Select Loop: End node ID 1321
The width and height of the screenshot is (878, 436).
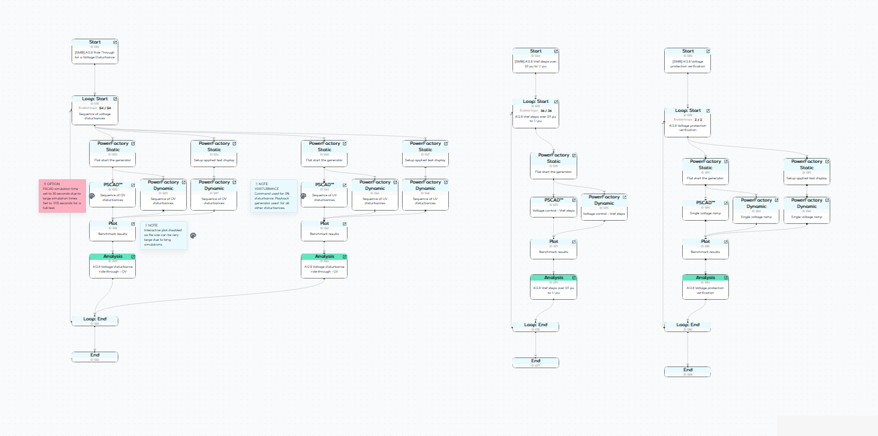[95, 321]
